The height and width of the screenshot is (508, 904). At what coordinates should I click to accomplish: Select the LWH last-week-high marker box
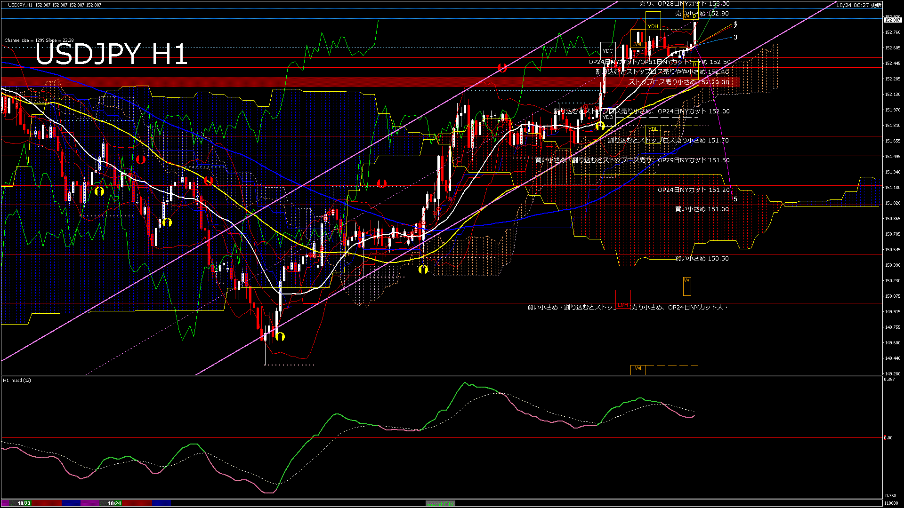click(638, 44)
